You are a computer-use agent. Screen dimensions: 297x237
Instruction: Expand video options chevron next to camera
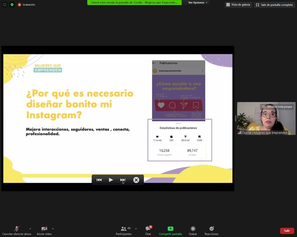[x=53, y=229]
